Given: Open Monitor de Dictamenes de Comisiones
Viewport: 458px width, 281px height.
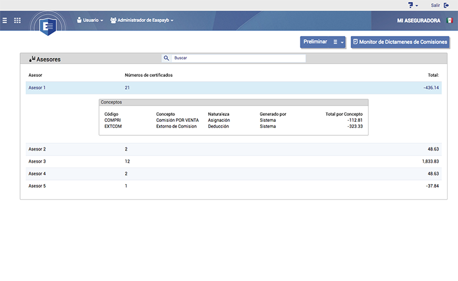Looking at the screenshot, I should tap(400, 42).
